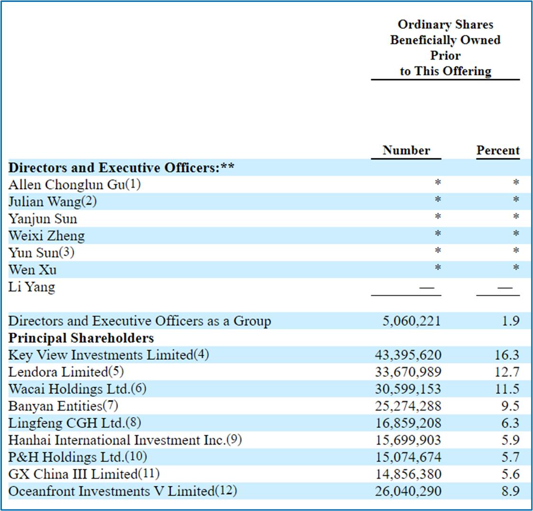Select Oceanfront Investments V Limited
The image size is (533, 511).
pos(111,491)
